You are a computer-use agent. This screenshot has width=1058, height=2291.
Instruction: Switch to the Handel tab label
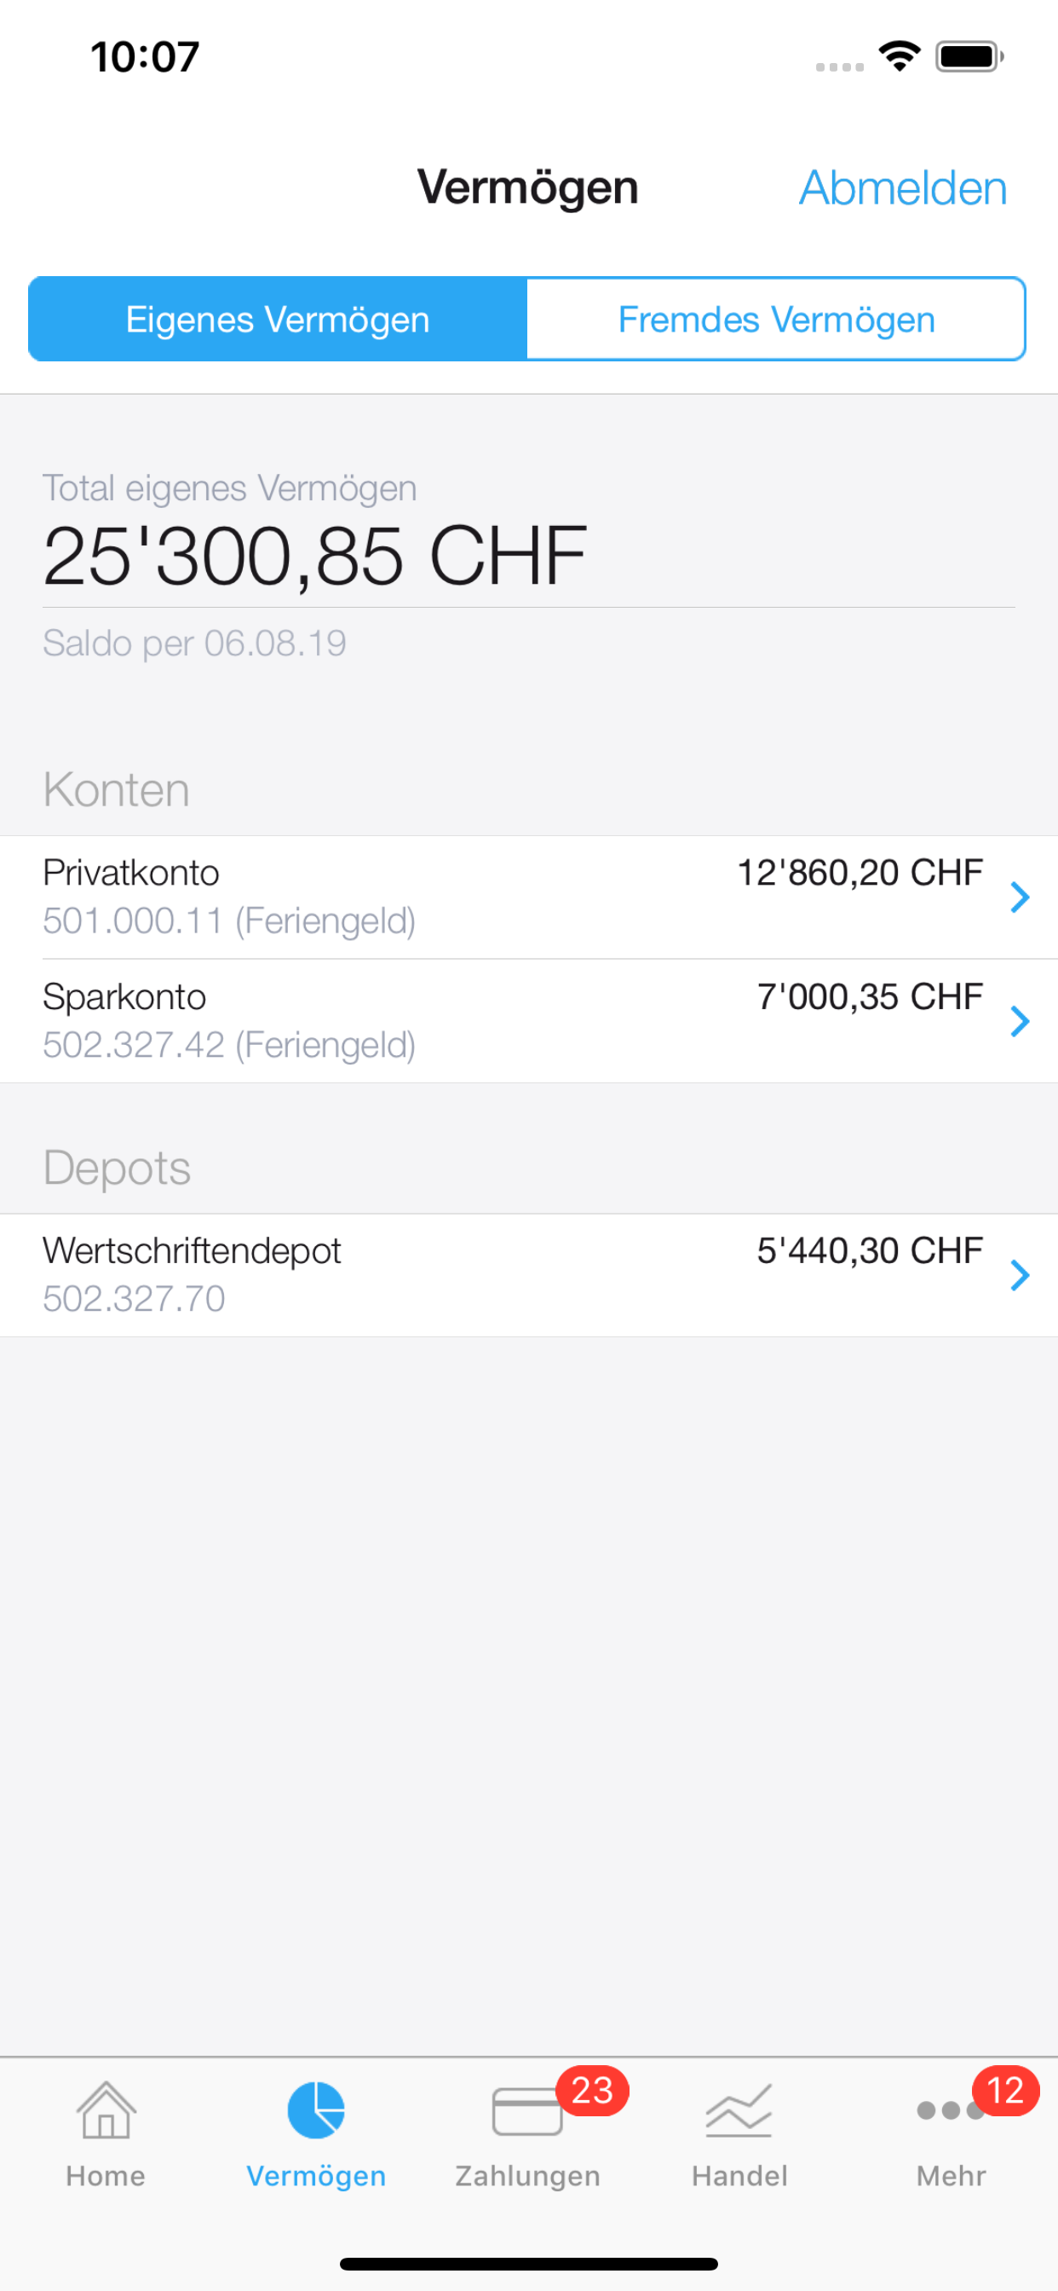[x=739, y=2175]
